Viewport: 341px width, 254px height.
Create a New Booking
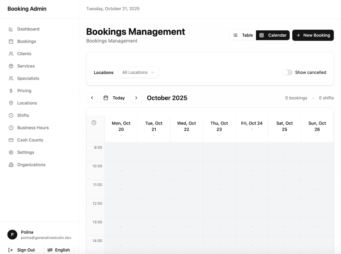tap(313, 35)
